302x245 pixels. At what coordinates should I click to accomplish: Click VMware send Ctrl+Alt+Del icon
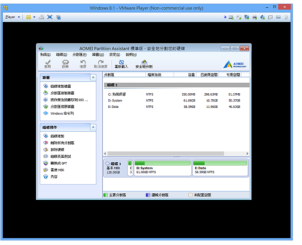pyautogui.click(x=41, y=17)
